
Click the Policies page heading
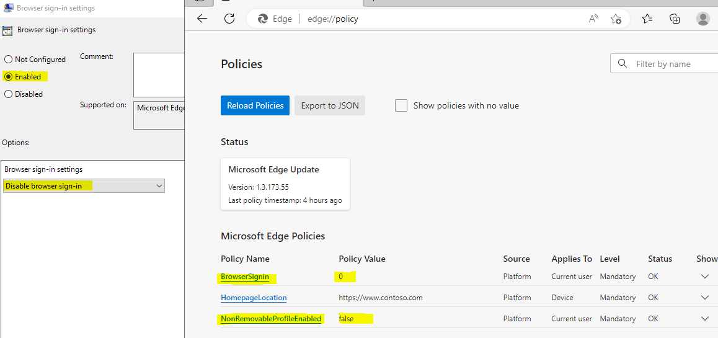coord(241,64)
